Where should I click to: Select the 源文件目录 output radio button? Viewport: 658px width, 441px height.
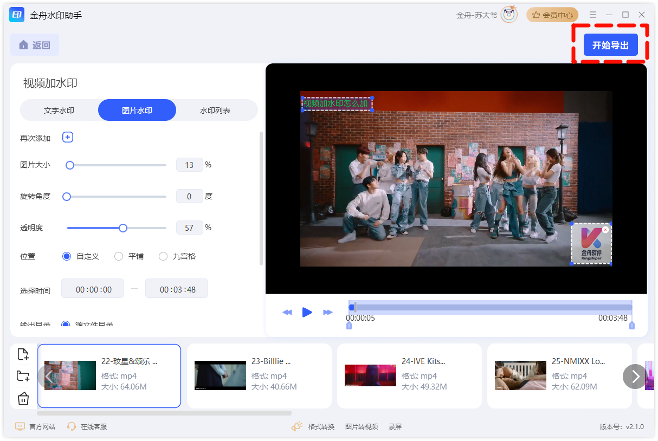(66, 325)
